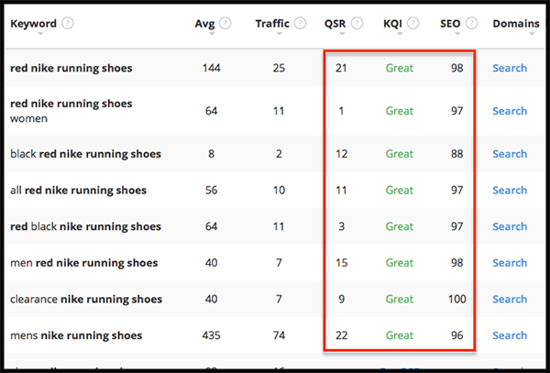The image size is (550, 373).
Task: Click QSR value 3 for red black keyword
Action: [341, 226]
